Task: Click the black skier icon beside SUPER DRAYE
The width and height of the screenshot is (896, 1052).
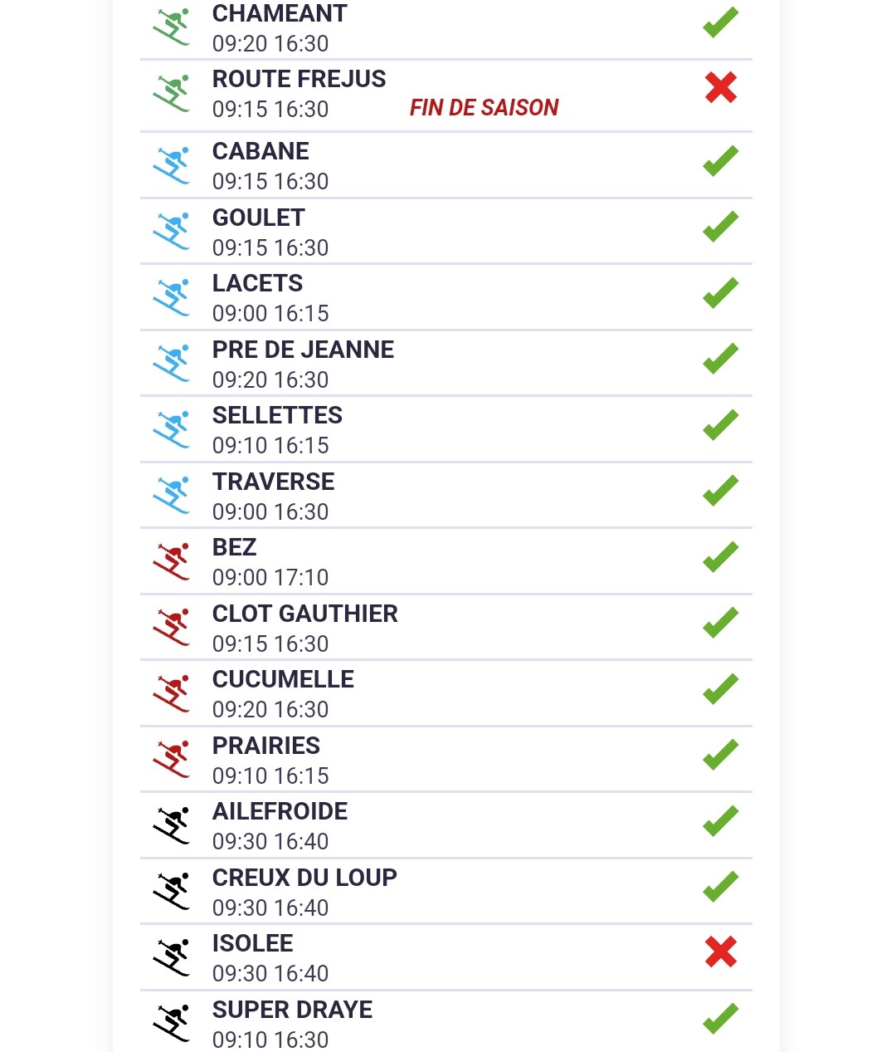Action: coord(172,1023)
